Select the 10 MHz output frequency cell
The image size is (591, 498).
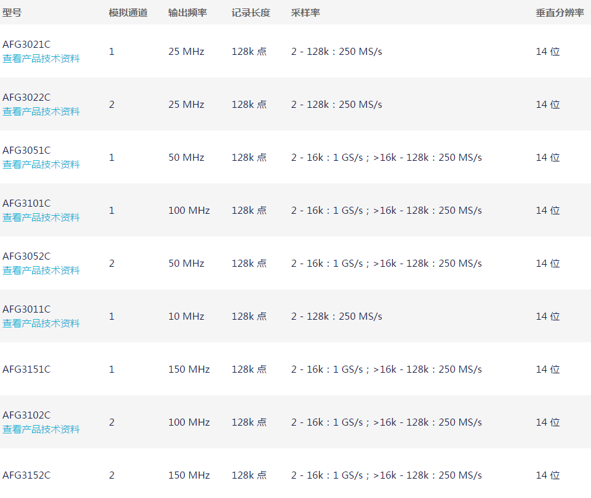tap(186, 316)
